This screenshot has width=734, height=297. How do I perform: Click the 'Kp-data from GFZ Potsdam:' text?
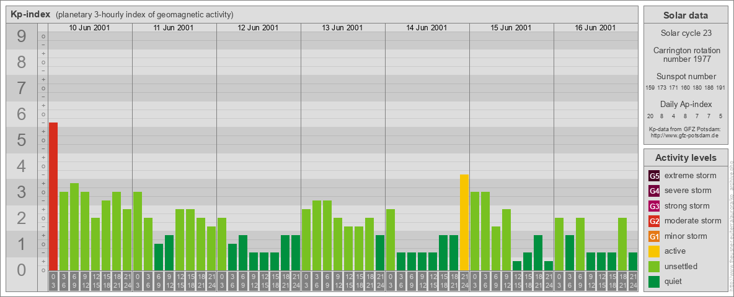pos(685,129)
